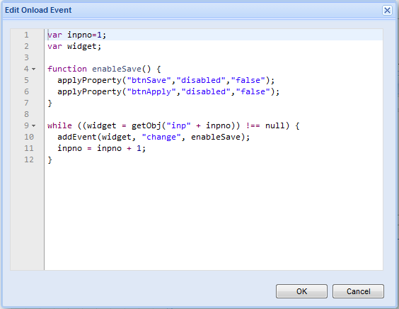Click the "btnApply" string on line 6
The image size is (399, 309).
151,91
